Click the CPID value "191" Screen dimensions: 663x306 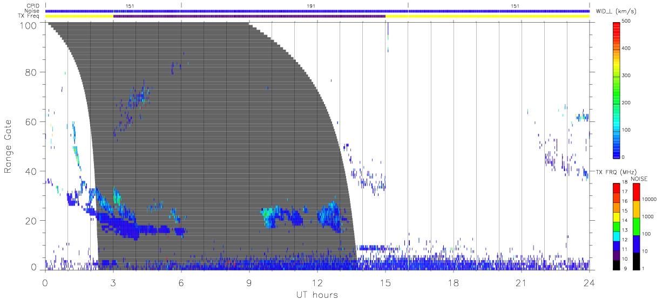coord(311,6)
